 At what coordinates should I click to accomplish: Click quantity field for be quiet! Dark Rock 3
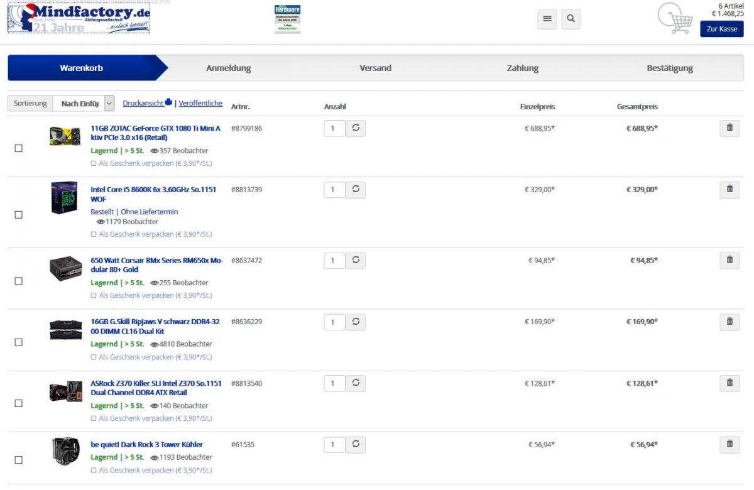pos(334,444)
